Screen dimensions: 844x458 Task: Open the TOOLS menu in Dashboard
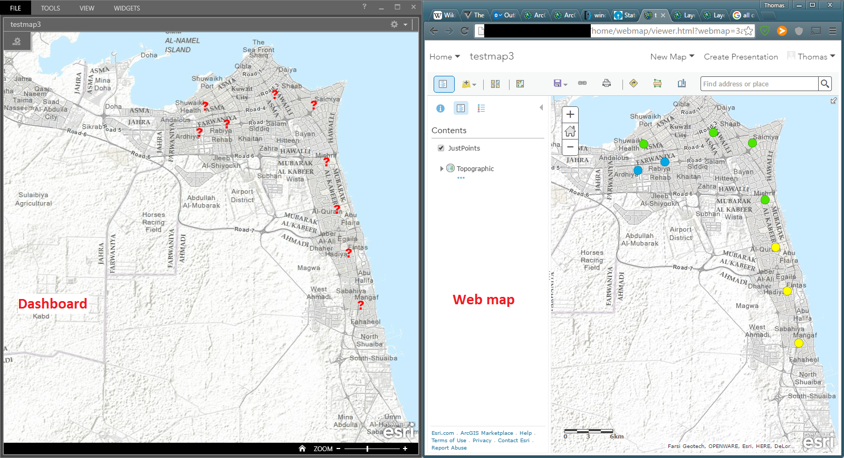click(x=51, y=8)
